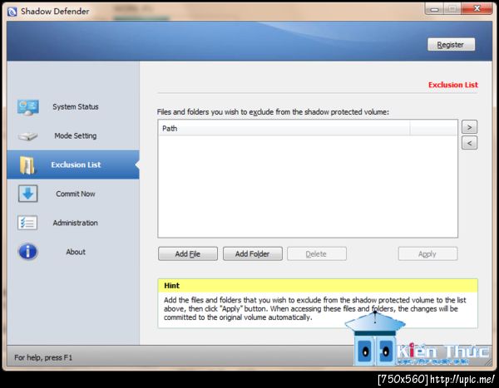The image size is (499, 388).
Task: Click the Administration checklist icon
Action: tap(27, 223)
